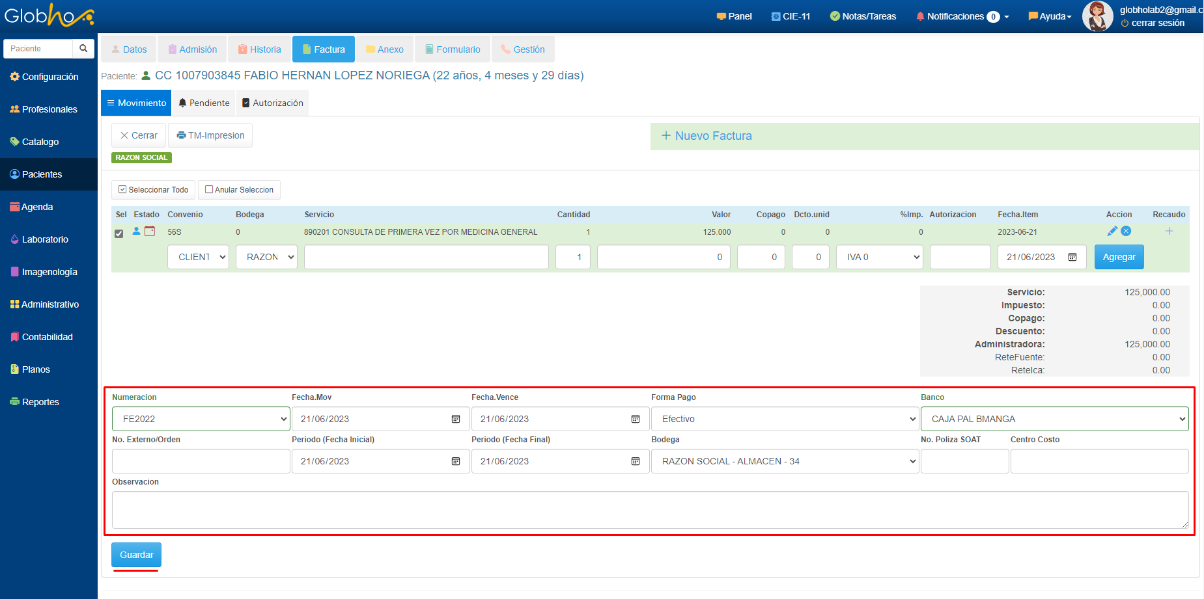
Task: Click the user avatar profile picture
Action: click(1097, 16)
